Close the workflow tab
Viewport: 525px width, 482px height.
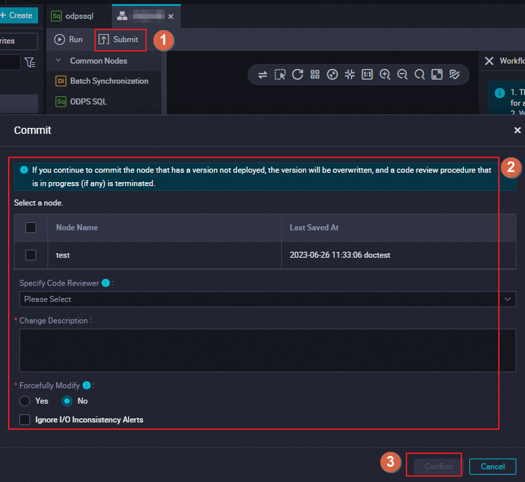[171, 16]
